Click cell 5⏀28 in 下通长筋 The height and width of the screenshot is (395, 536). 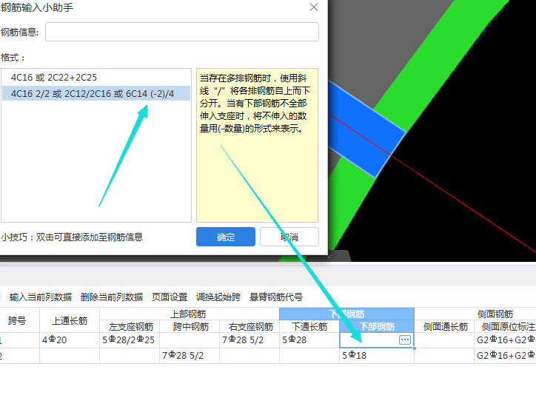point(309,340)
